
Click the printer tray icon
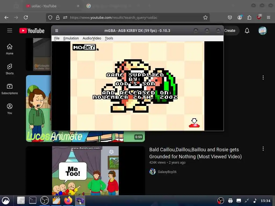pyautogui.click(x=230, y=201)
